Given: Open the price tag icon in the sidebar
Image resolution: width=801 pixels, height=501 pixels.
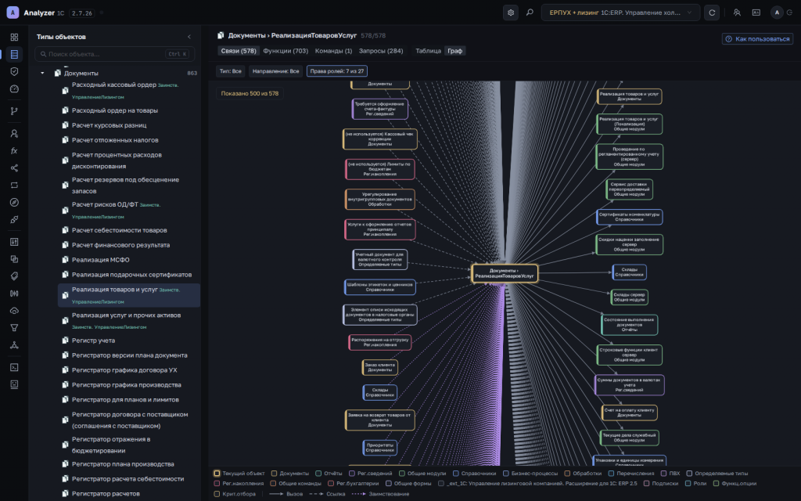Looking at the screenshot, I should [x=14, y=276].
